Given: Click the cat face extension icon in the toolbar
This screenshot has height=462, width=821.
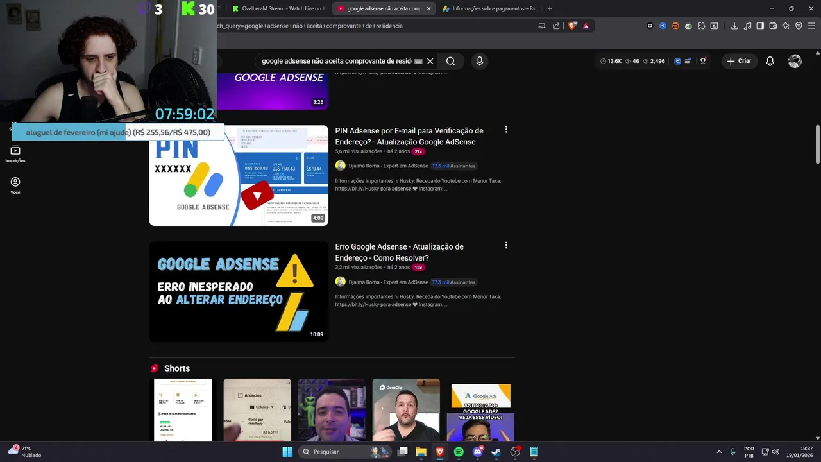Looking at the screenshot, I should pos(650,26).
